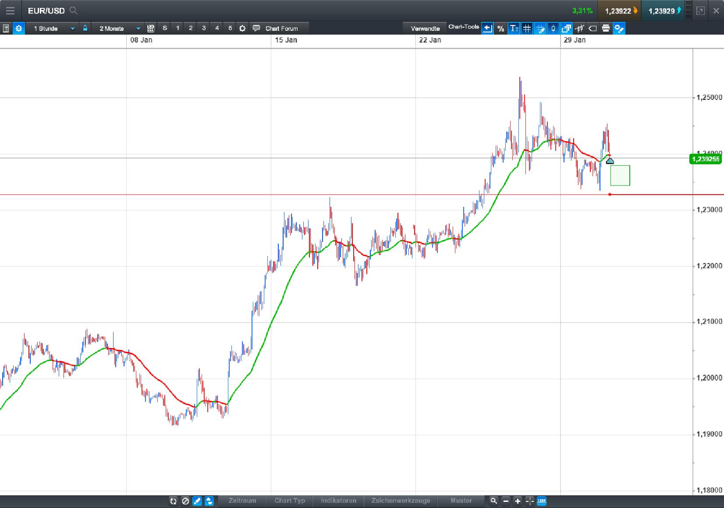The image size is (724, 508).
Task: Select the text annotation tool
Action: [514, 28]
